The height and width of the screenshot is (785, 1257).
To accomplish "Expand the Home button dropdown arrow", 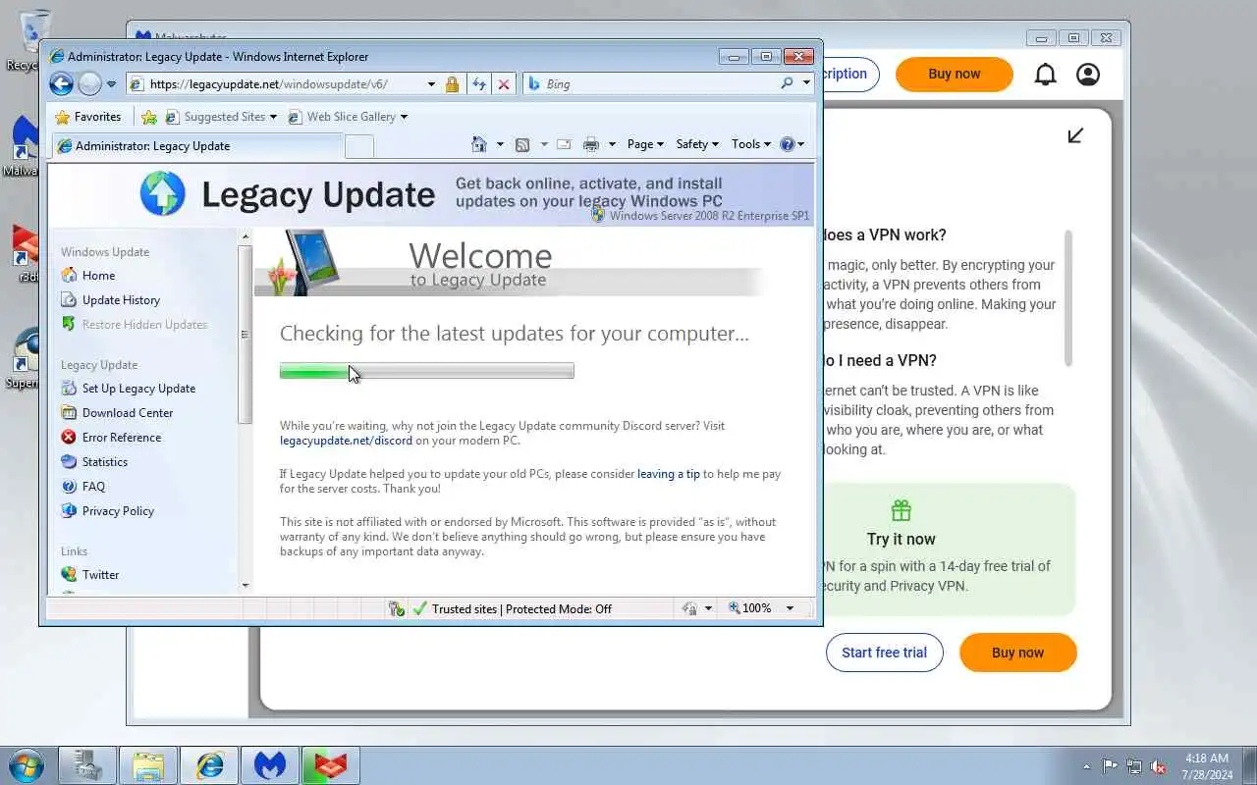I will (x=499, y=144).
